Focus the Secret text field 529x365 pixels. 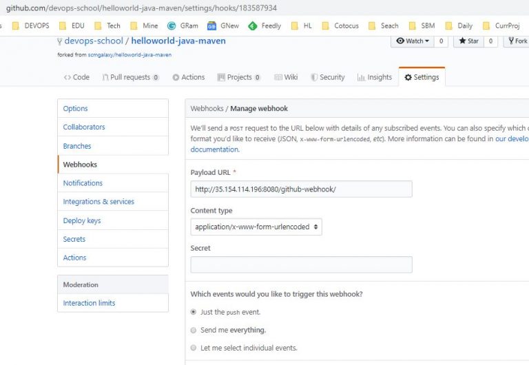click(x=301, y=264)
